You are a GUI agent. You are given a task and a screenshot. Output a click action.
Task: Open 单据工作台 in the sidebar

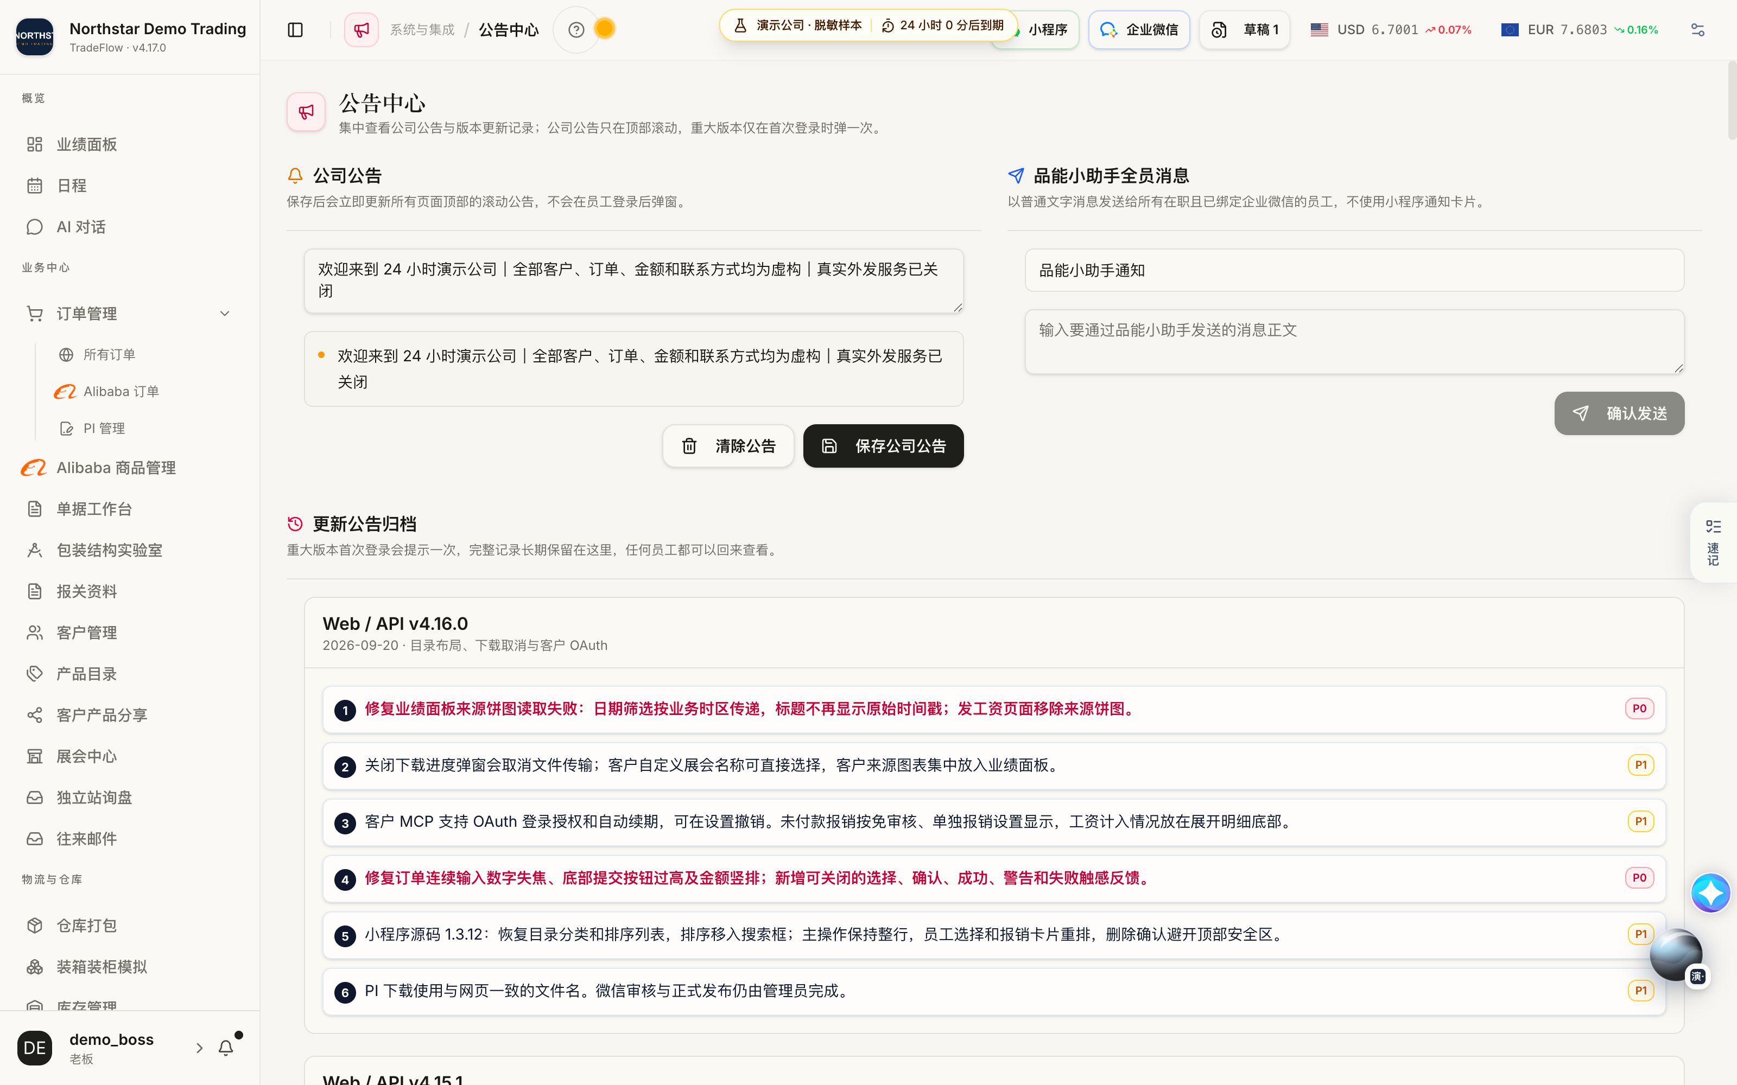pyautogui.click(x=130, y=509)
